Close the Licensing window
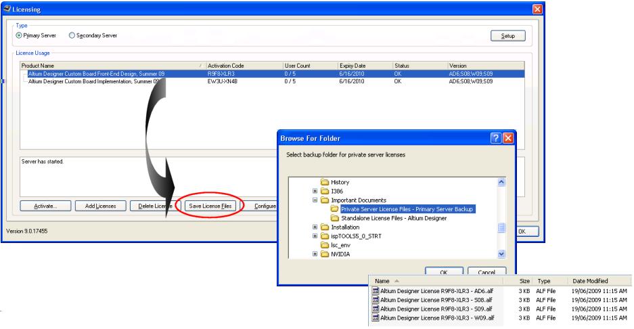Image resolution: width=634 pixels, height=329 pixels. point(537,9)
